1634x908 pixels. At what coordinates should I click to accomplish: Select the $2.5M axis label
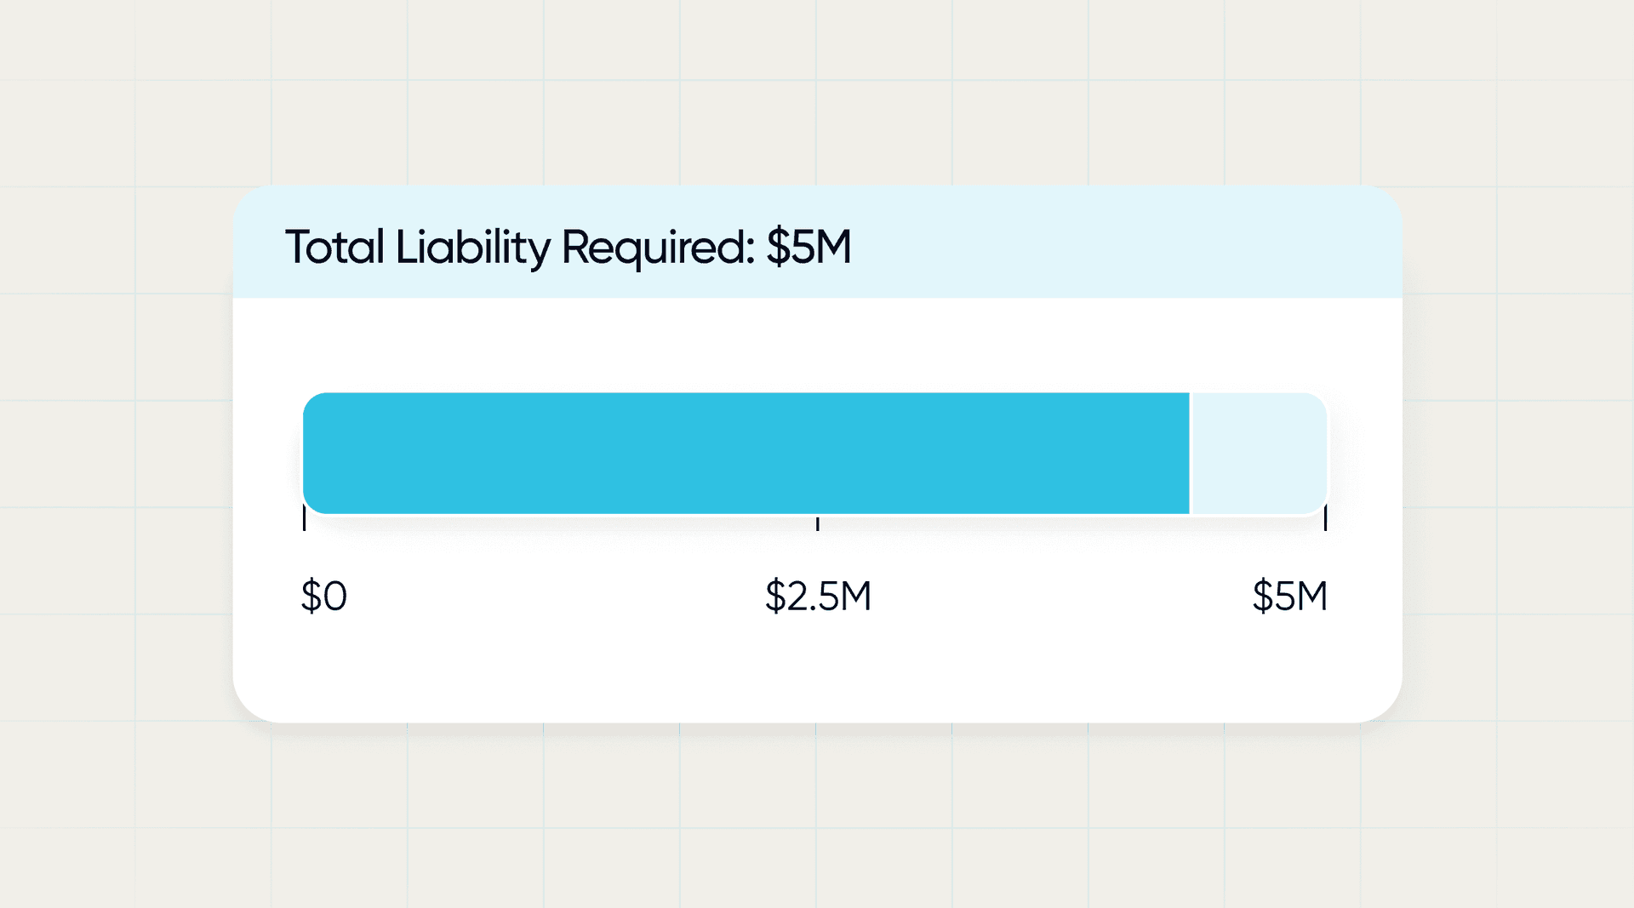pyautogui.click(x=818, y=596)
